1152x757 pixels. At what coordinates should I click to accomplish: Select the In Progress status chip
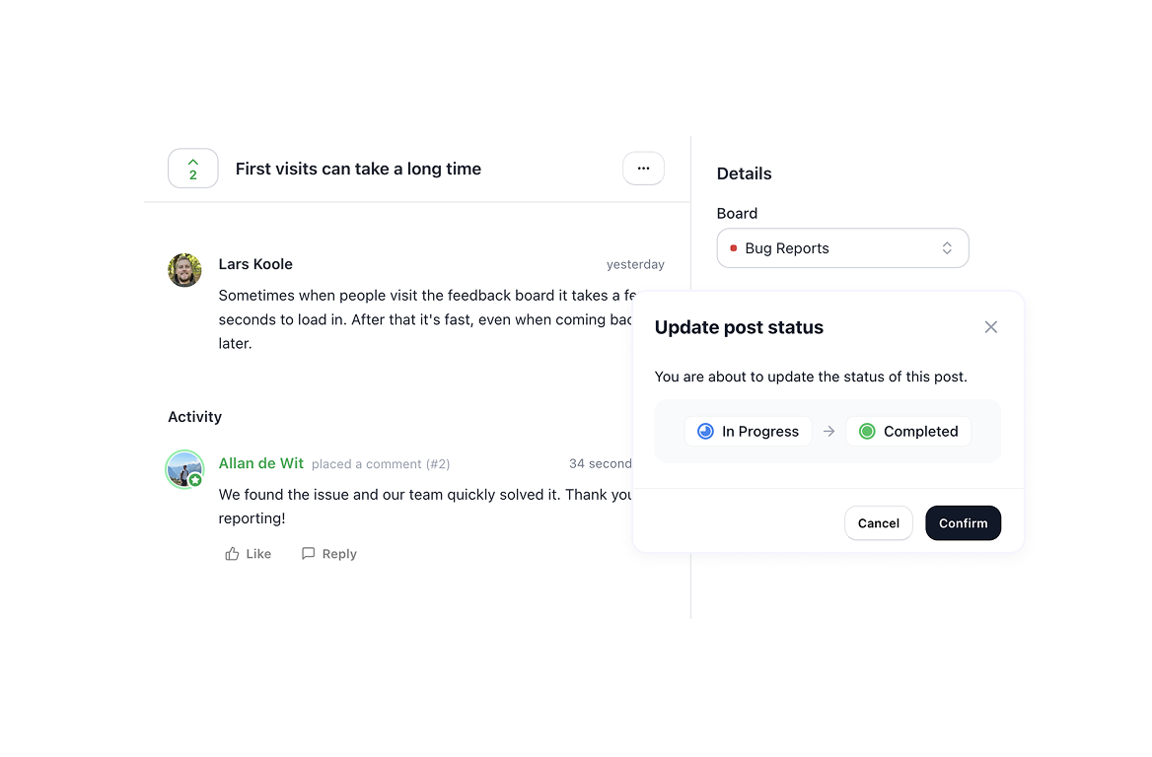pyautogui.click(x=748, y=431)
